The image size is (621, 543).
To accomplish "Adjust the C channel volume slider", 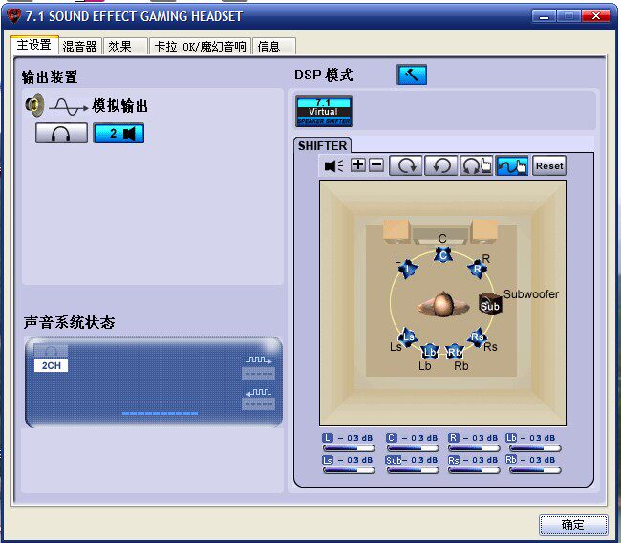I will (x=413, y=448).
